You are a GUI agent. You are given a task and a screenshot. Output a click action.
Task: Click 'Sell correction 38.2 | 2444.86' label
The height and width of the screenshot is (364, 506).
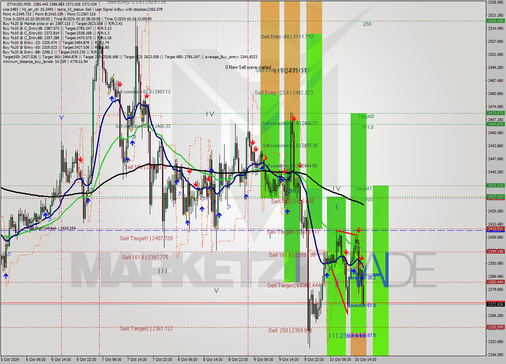coord(290,166)
